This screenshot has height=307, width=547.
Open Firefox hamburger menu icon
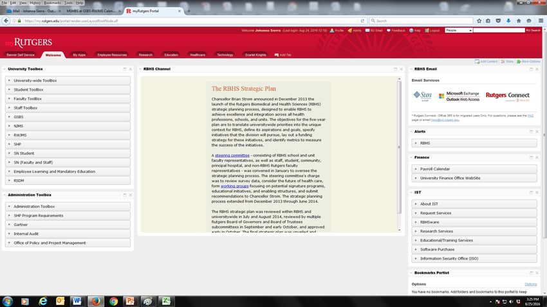tap(541, 21)
